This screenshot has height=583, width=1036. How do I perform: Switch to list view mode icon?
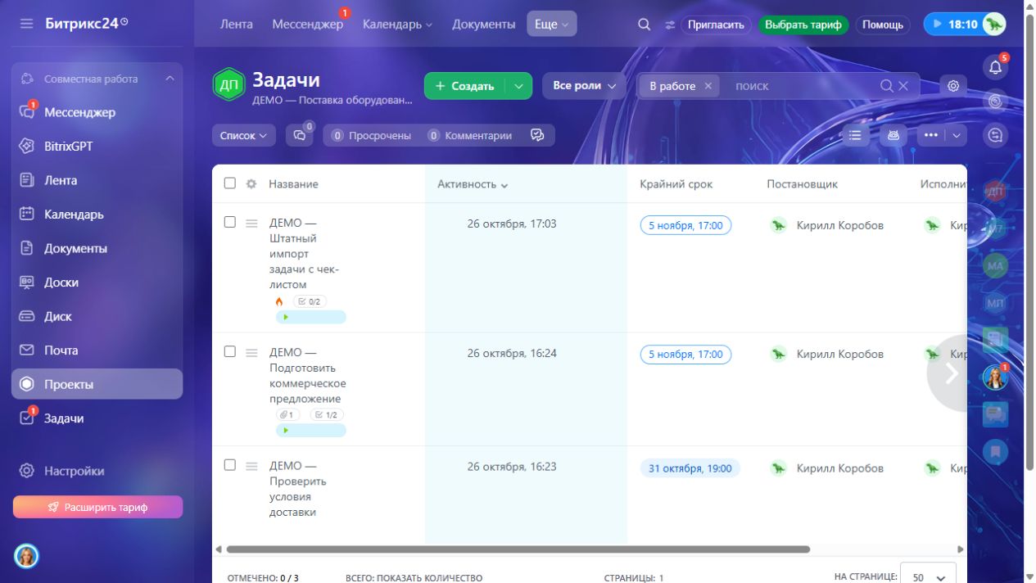pyautogui.click(x=855, y=135)
